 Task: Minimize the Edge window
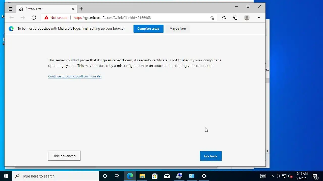tap(236, 6)
